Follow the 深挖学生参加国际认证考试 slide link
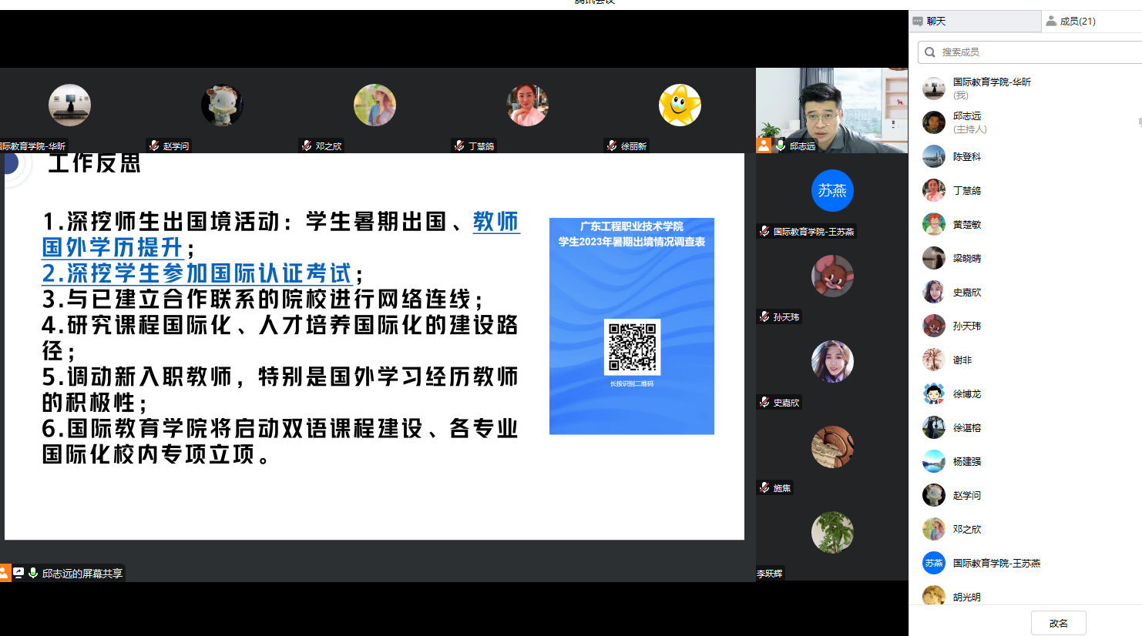 [x=197, y=273]
